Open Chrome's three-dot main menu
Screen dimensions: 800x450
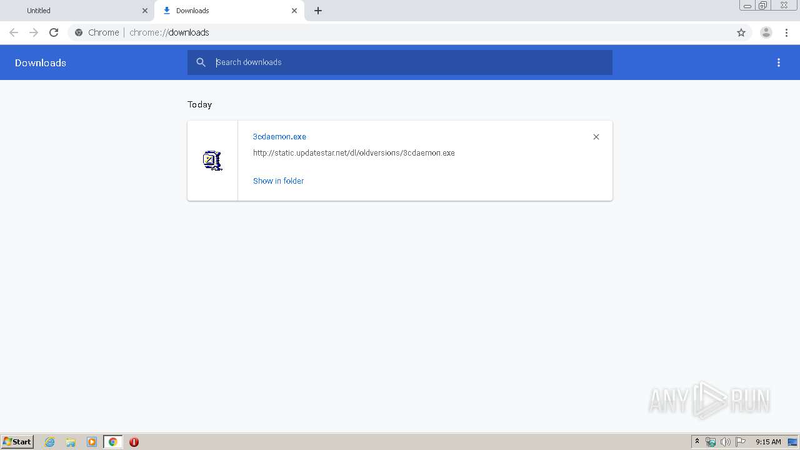787,32
